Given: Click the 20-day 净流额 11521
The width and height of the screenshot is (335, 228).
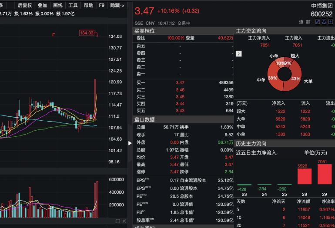Looking at the screenshot, I should coord(304,225).
